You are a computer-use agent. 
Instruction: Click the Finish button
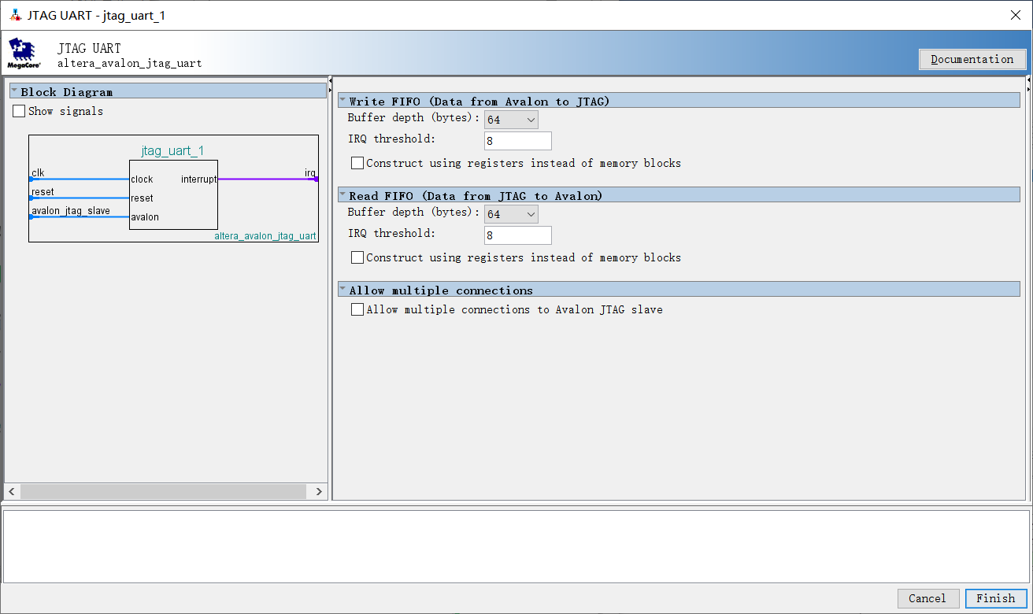(996, 598)
